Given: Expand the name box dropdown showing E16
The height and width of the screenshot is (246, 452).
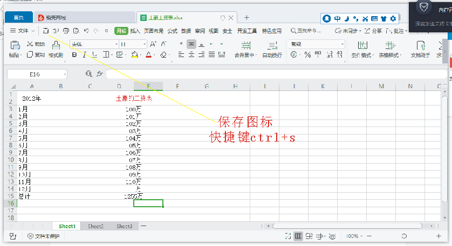Looking at the screenshot, I should 65,74.
